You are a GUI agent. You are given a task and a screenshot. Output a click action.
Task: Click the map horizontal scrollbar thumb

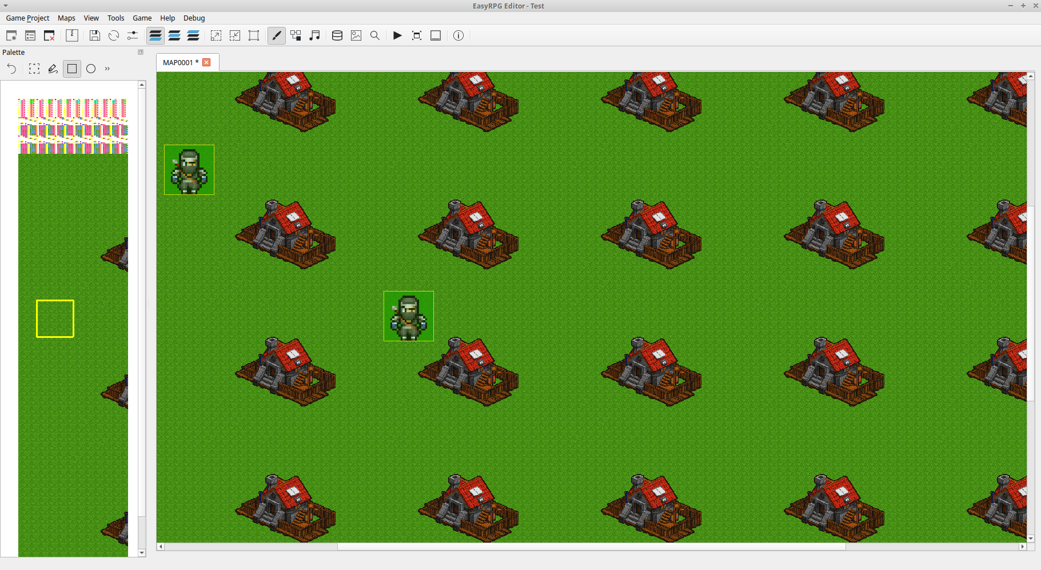click(592, 547)
